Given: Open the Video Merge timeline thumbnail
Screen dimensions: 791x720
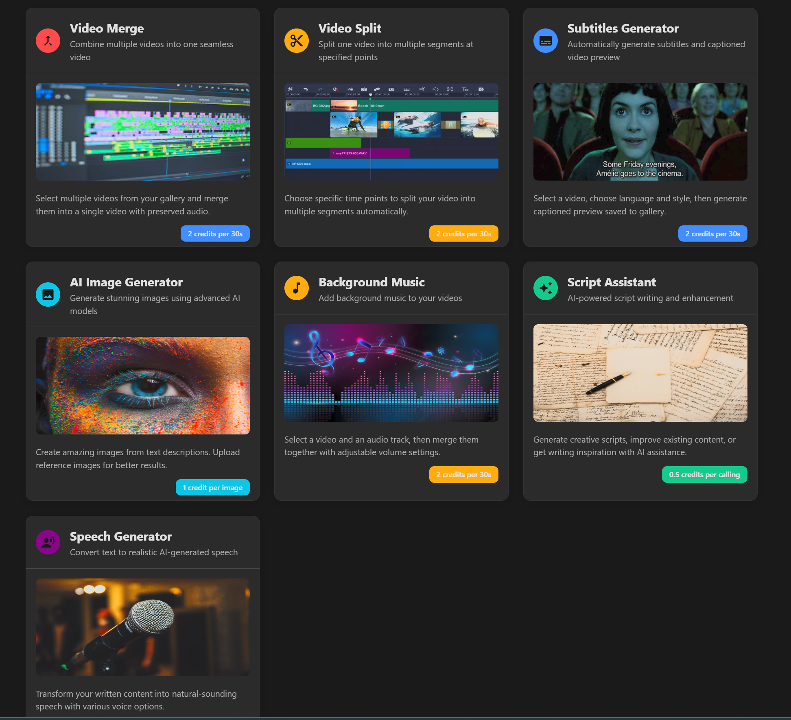Looking at the screenshot, I should coord(143,132).
